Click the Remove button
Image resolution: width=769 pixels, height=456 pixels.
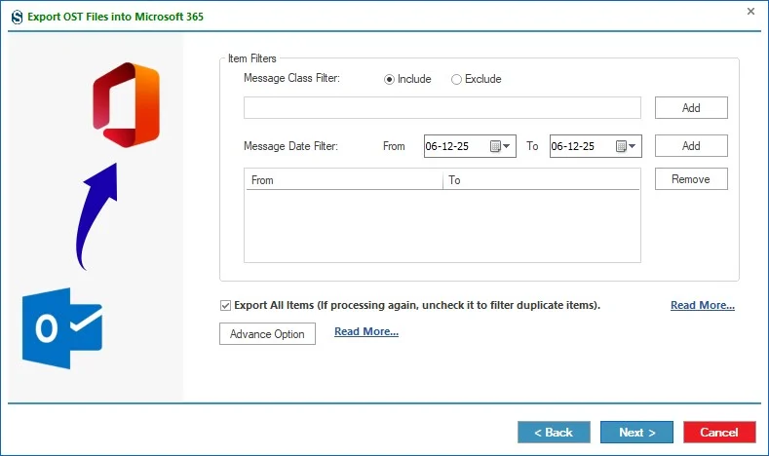pyautogui.click(x=691, y=179)
